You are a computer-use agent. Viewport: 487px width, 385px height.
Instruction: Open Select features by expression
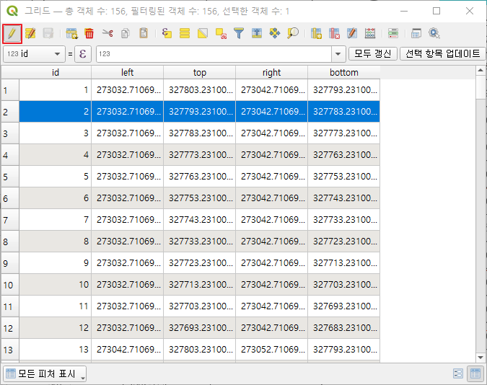coord(167,33)
